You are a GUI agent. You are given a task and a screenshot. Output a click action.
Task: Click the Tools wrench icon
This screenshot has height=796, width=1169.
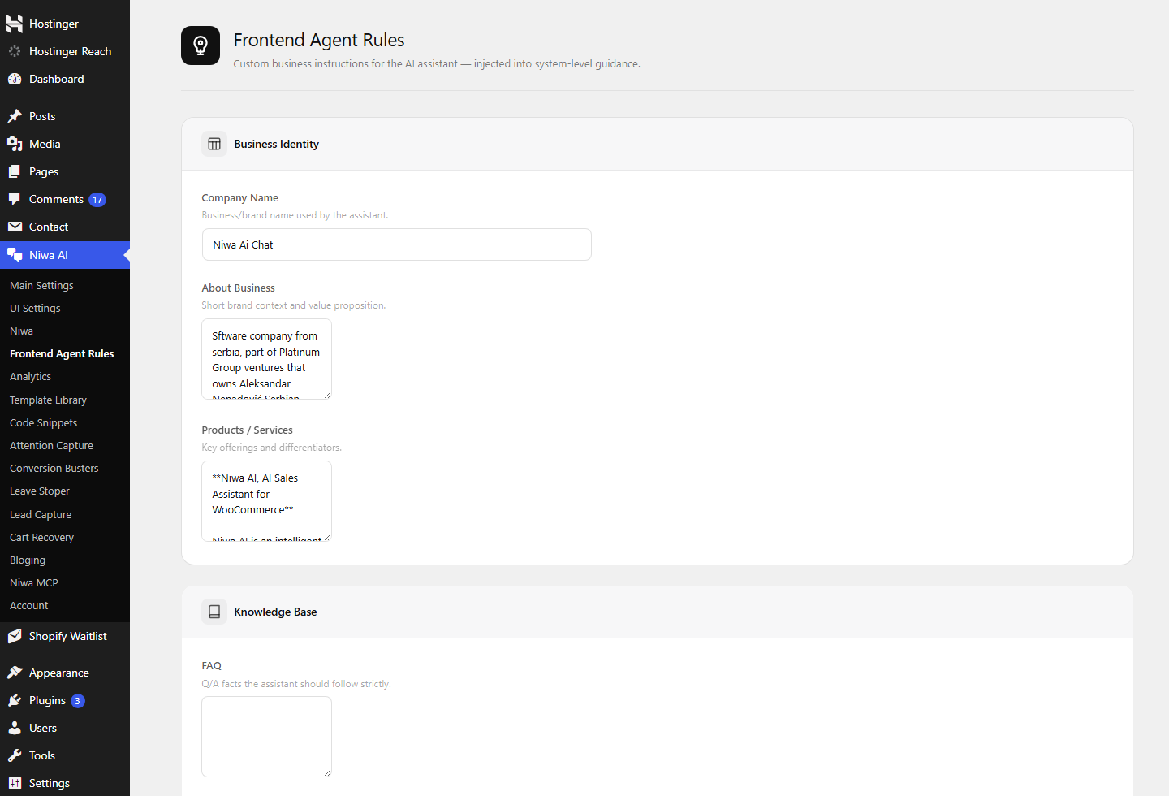point(15,755)
